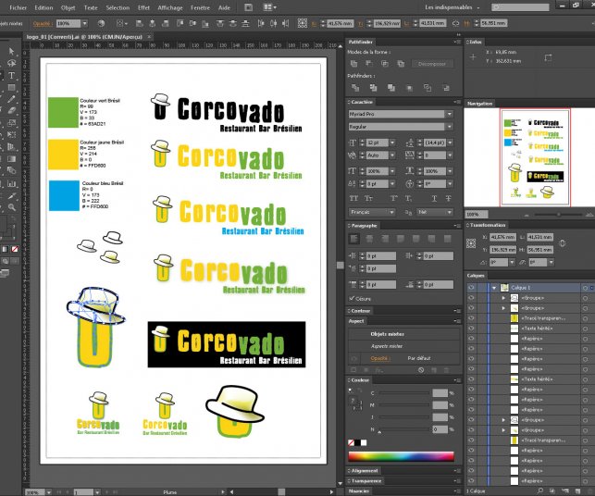
Task: Open the Myriad Pro font family dropdown
Action: pos(450,113)
